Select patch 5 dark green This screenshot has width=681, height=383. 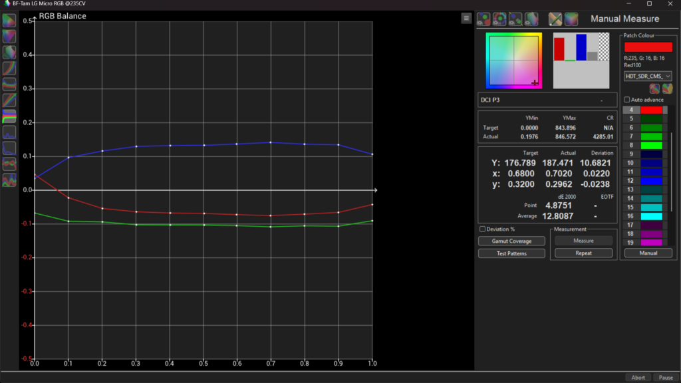[645, 119]
